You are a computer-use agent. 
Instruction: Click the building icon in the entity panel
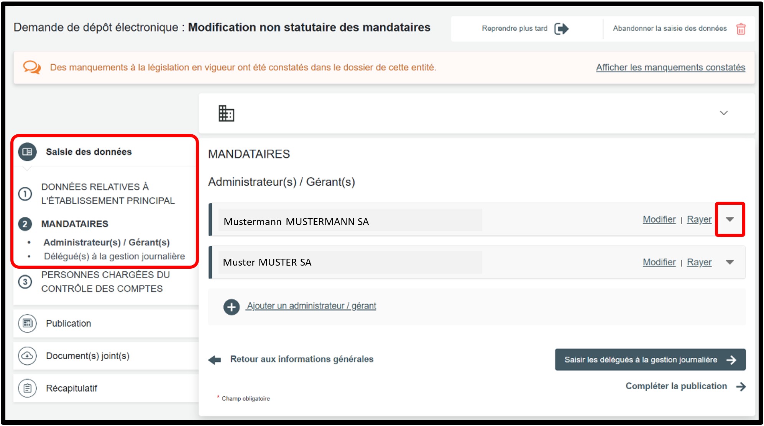[x=226, y=113]
